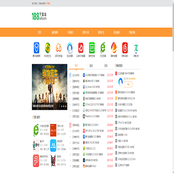This screenshot has height=174, width=174.
Task: Click the 188 下载站 site logo
Action: pyautogui.click(x=39, y=16)
